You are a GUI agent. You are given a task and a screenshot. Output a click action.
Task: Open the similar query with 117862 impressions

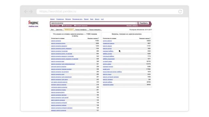(x=106, y=69)
